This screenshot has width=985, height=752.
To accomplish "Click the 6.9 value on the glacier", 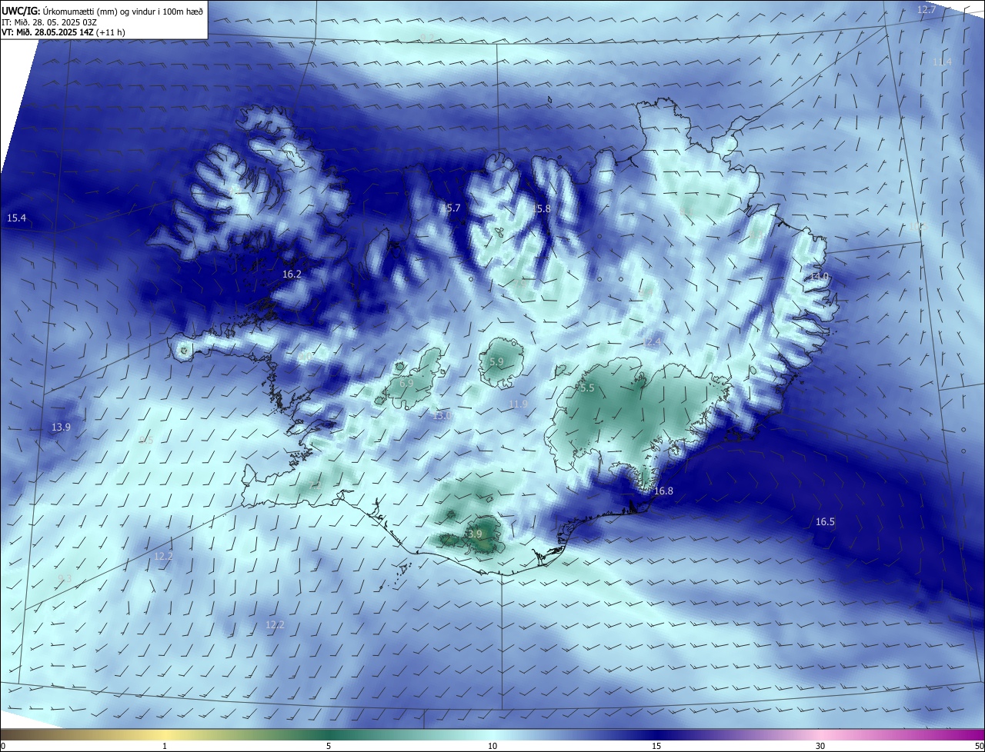I will tap(406, 383).
